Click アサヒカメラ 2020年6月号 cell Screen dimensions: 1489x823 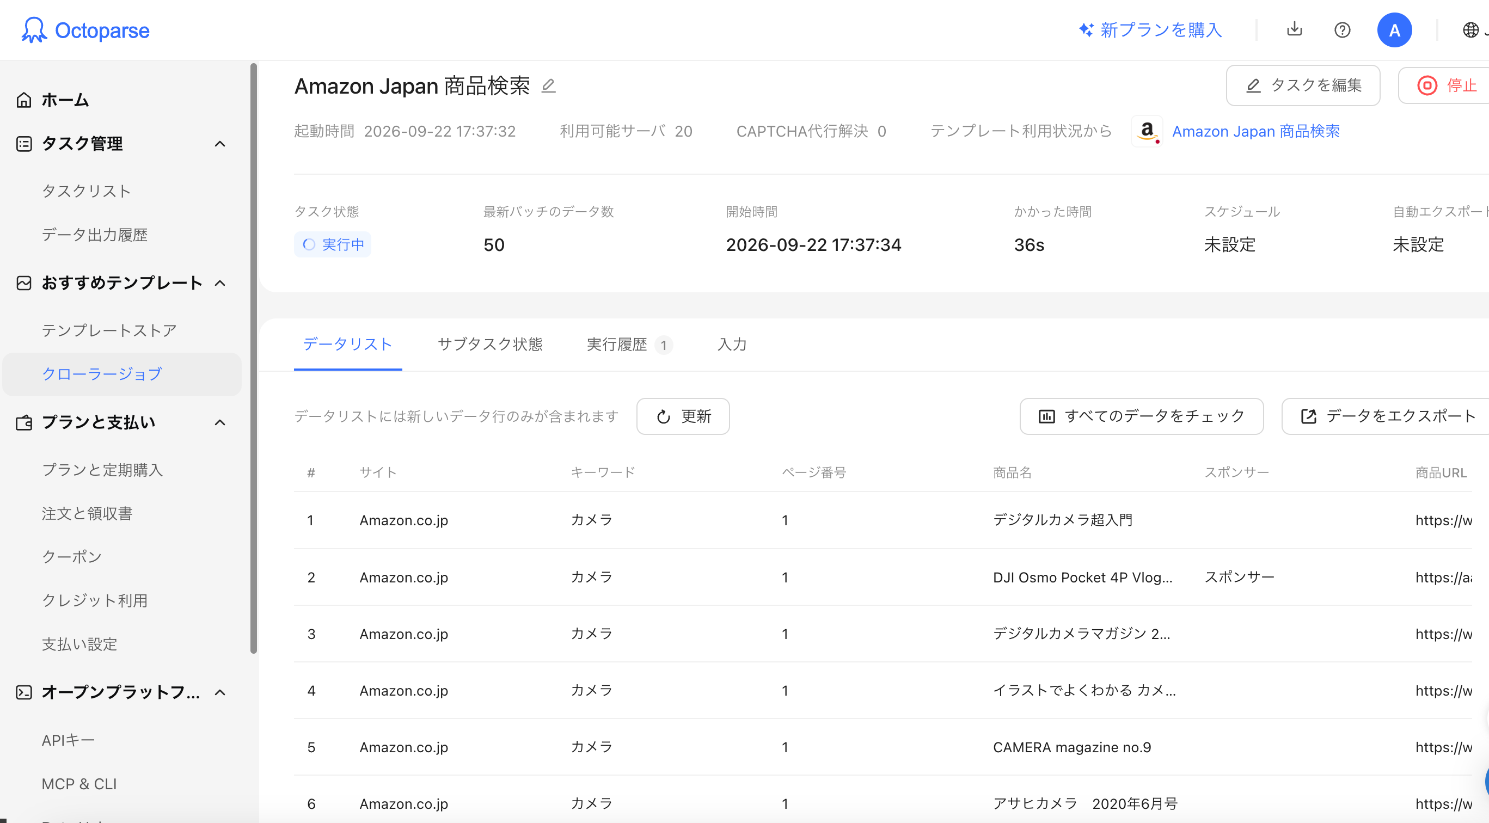(1085, 803)
